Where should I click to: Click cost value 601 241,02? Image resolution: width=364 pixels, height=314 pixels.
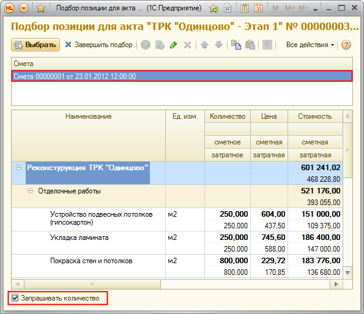pos(321,168)
